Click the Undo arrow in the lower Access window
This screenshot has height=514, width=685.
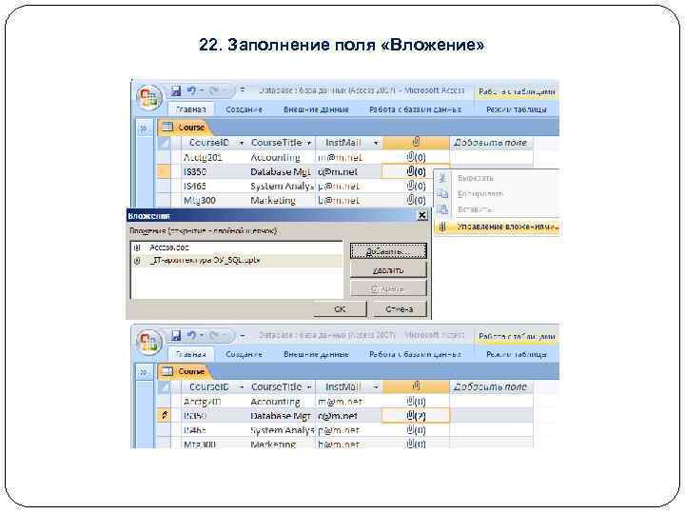coord(192,335)
